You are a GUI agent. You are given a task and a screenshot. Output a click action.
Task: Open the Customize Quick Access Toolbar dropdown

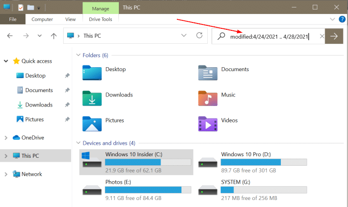pos(39,8)
